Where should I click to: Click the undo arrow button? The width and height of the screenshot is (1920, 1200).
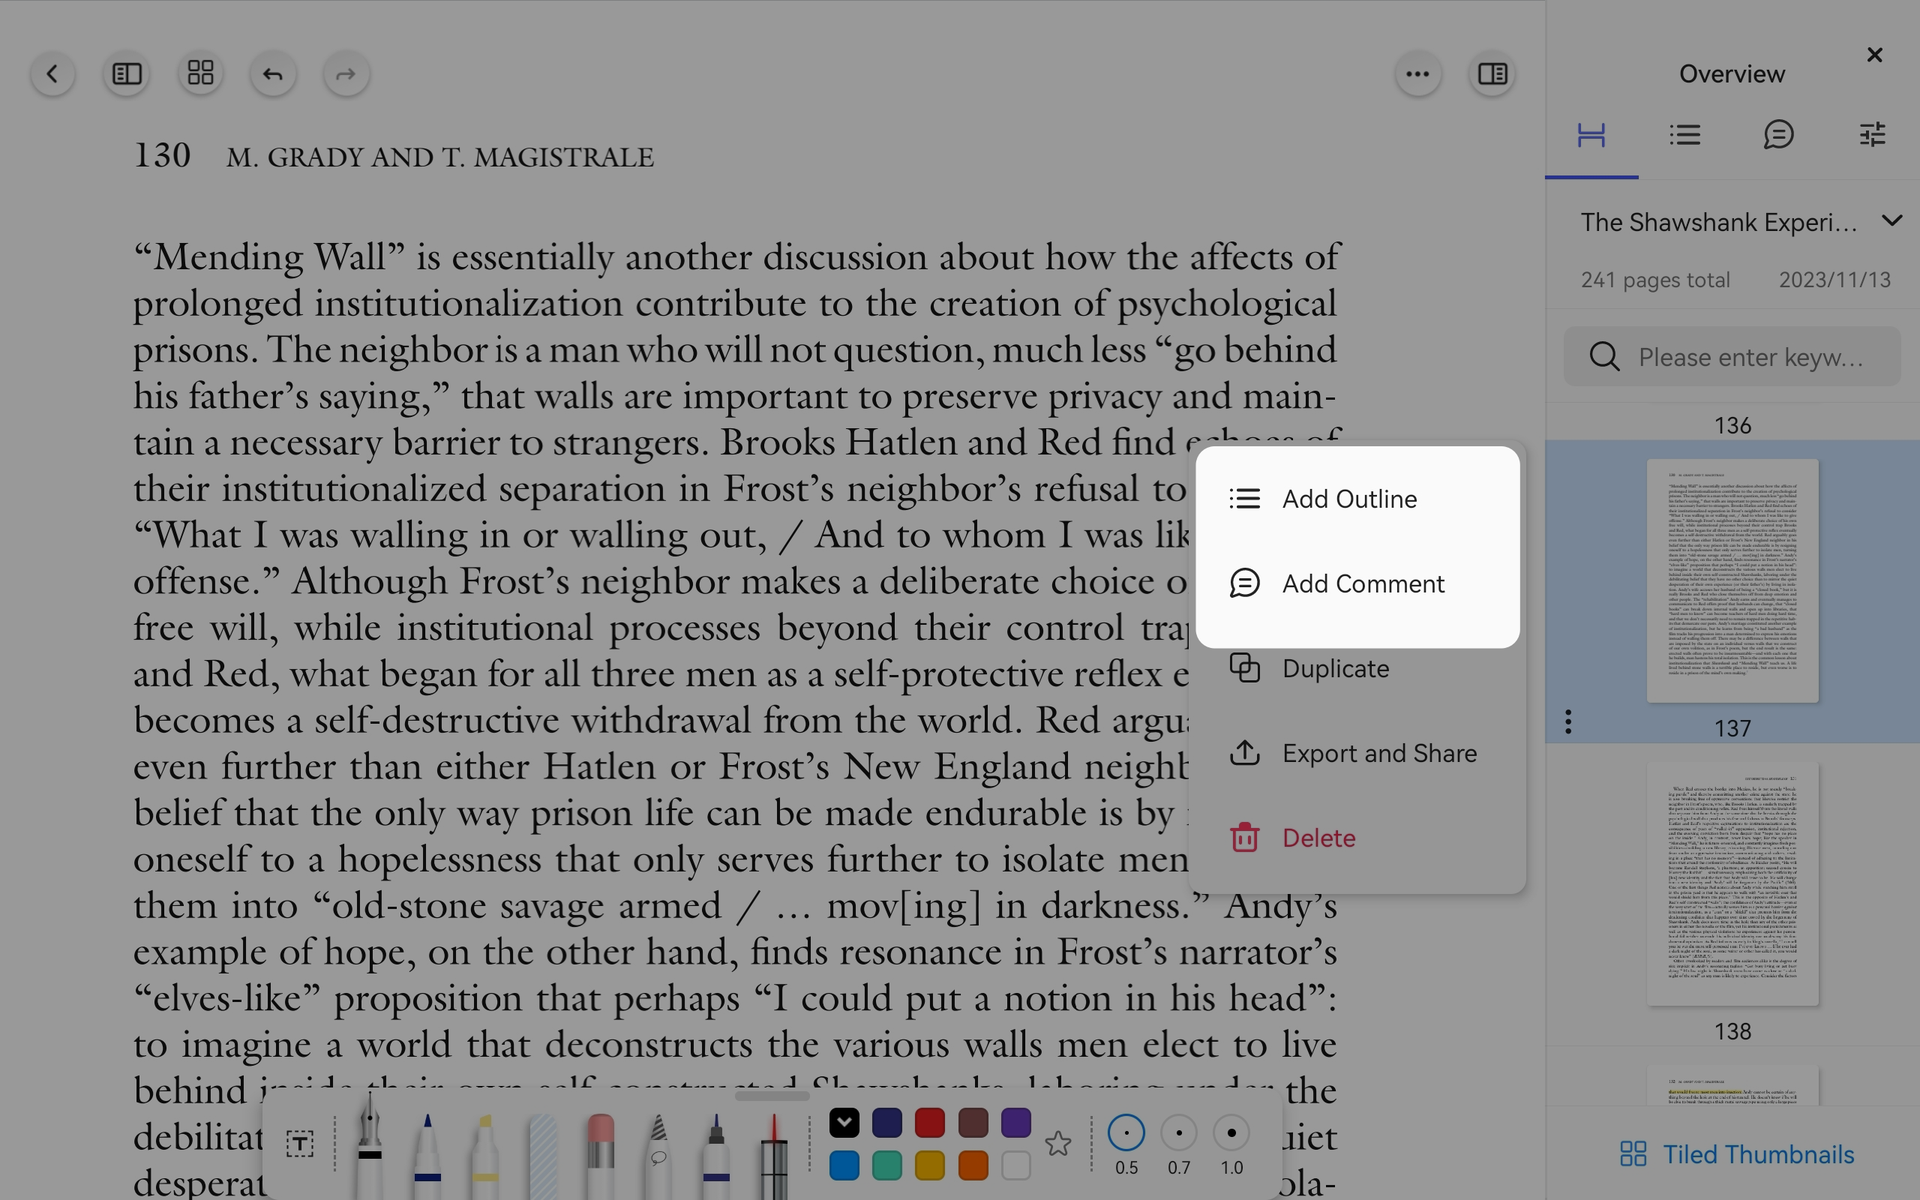(x=273, y=74)
